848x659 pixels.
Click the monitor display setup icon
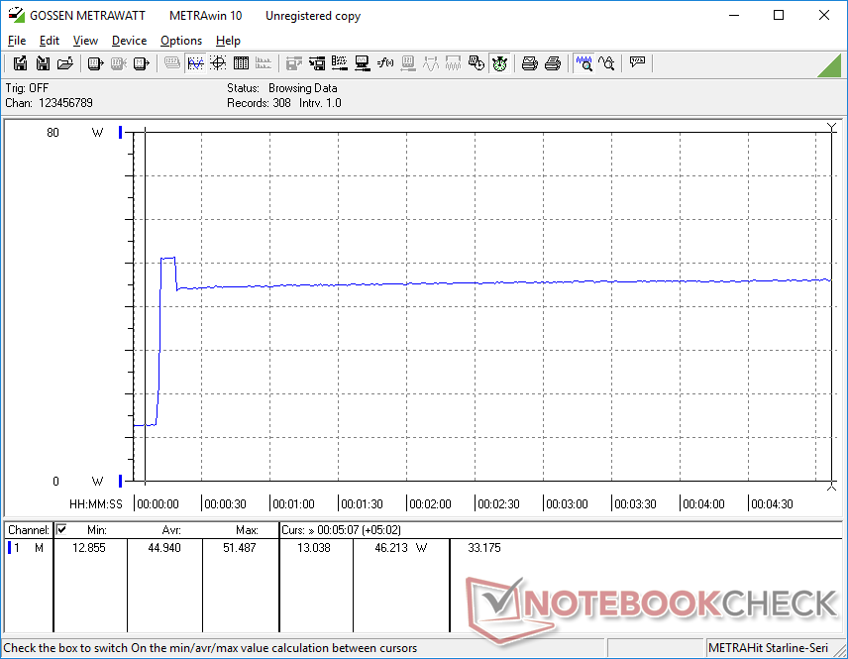pos(363,63)
